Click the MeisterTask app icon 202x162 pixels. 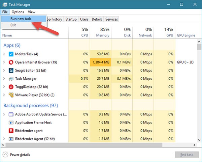pyautogui.click(x=11, y=54)
